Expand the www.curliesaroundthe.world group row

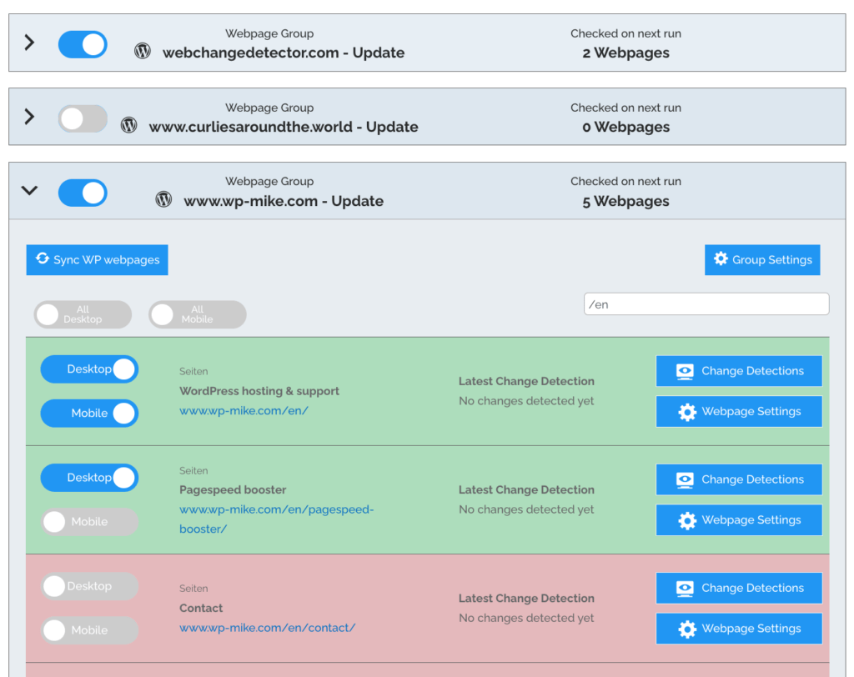29,118
